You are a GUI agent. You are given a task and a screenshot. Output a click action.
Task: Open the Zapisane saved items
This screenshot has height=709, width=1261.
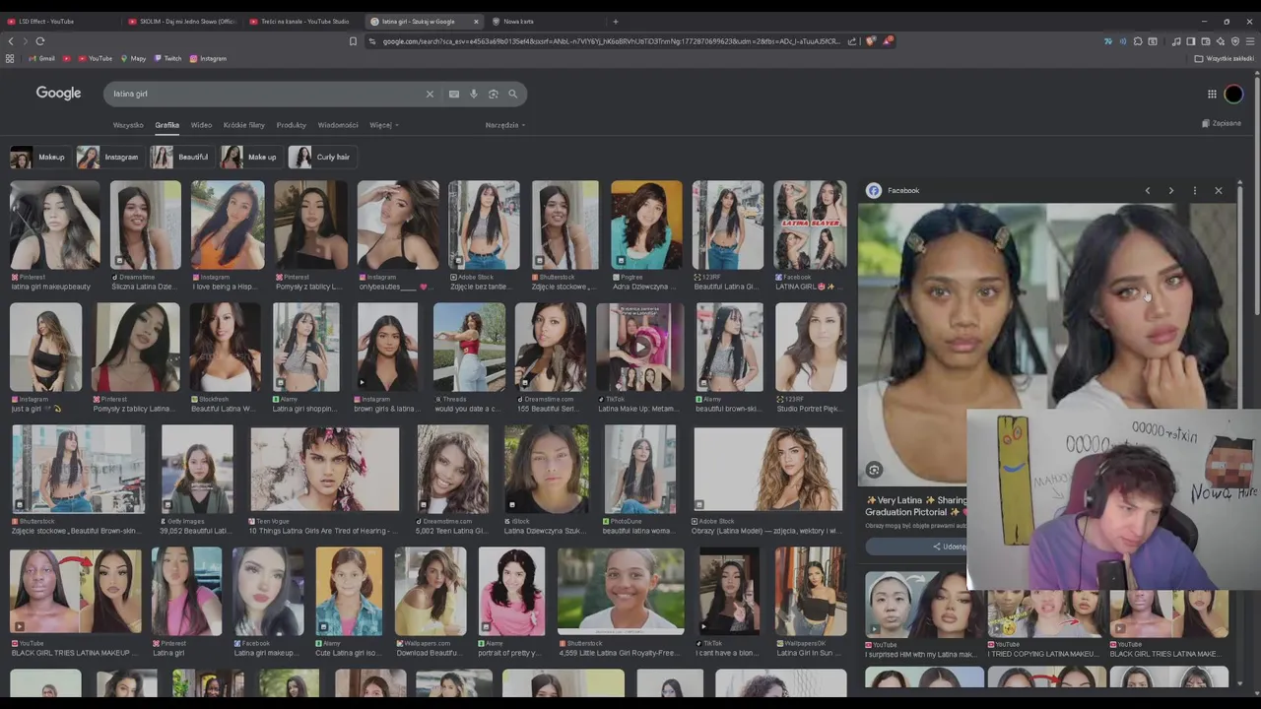(x=1222, y=124)
